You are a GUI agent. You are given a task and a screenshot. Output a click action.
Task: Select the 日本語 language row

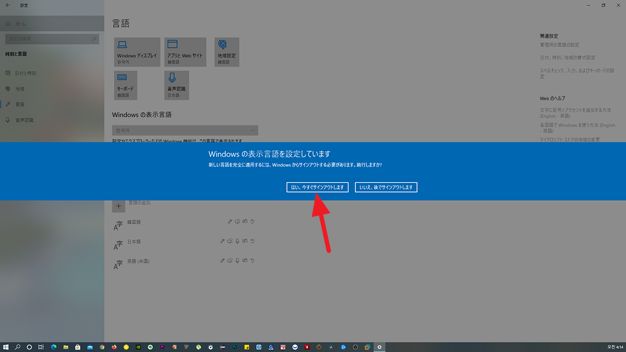[185, 244]
